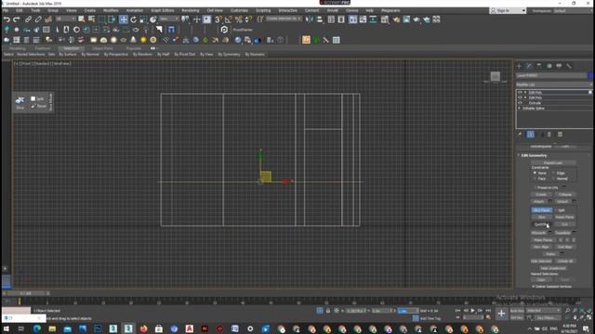Switch to the Create command panel tab
595x334 pixels.
pos(519,66)
